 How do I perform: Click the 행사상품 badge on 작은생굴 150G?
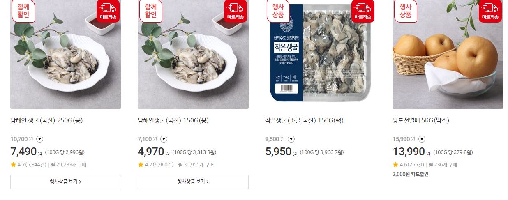[278, 11]
